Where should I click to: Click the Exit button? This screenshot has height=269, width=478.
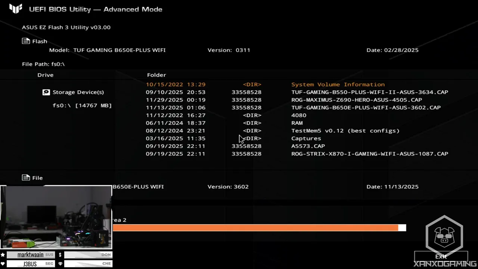coord(441,256)
